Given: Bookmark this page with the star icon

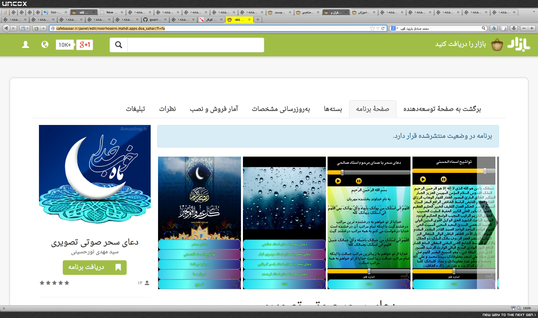Looking at the screenshot, I should (x=372, y=28).
